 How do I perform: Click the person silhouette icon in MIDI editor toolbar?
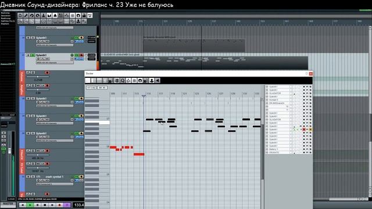pos(152,81)
